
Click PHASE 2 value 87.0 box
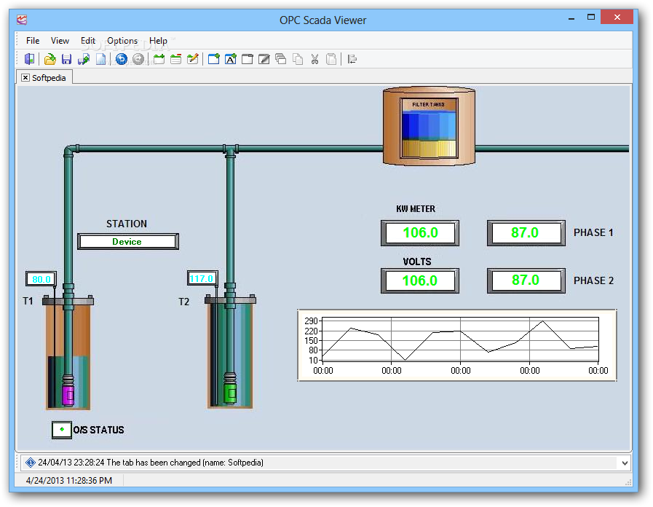tap(526, 280)
